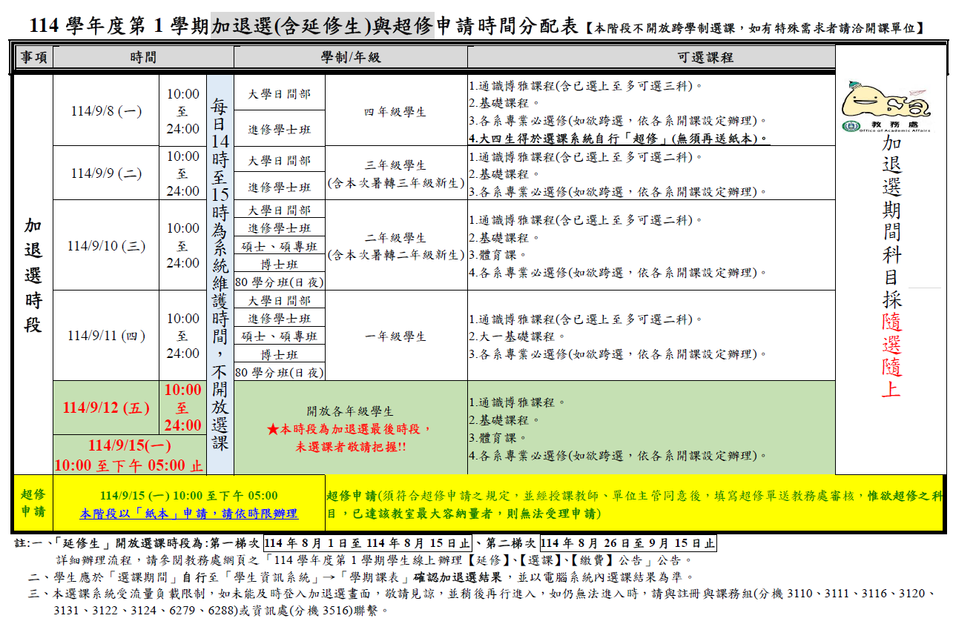Click the red date 114/9/12 (五)
The height and width of the screenshot is (624, 953).
tap(106, 408)
